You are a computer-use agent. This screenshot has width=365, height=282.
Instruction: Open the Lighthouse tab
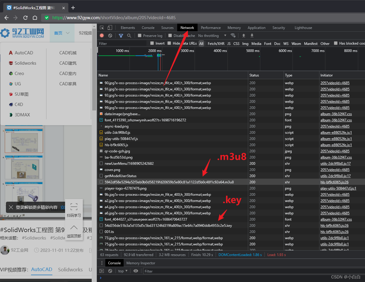coord(303,28)
